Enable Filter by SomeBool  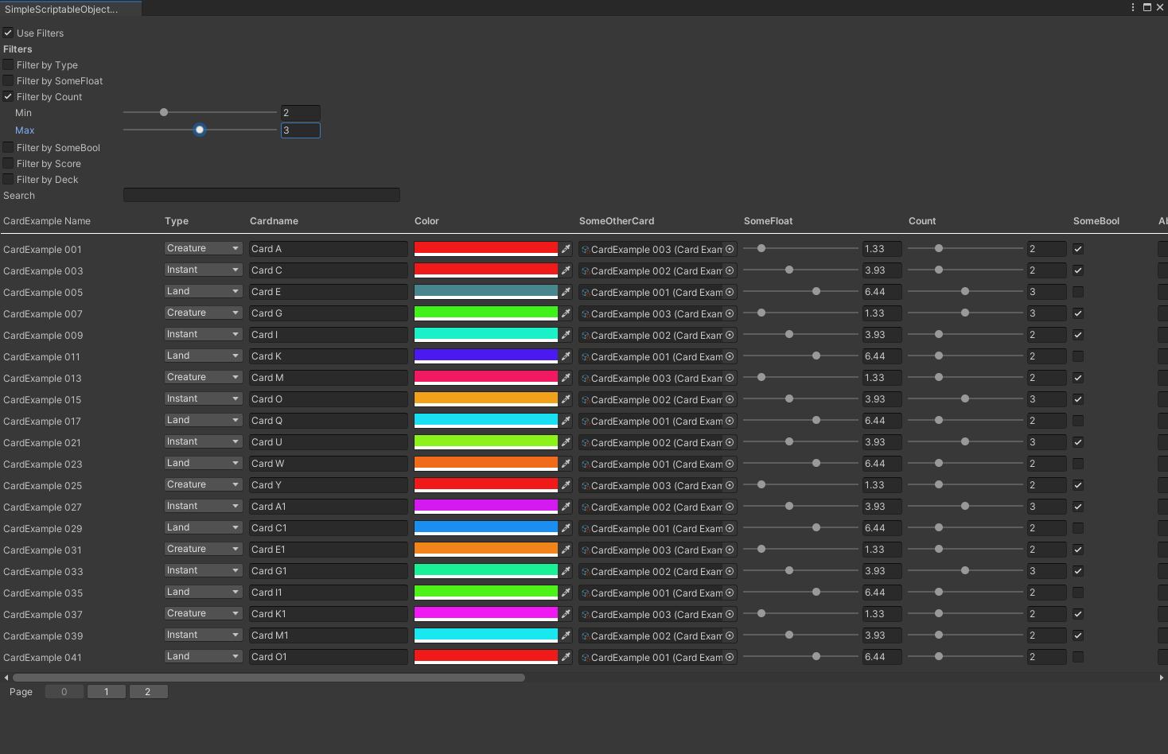coord(8,147)
